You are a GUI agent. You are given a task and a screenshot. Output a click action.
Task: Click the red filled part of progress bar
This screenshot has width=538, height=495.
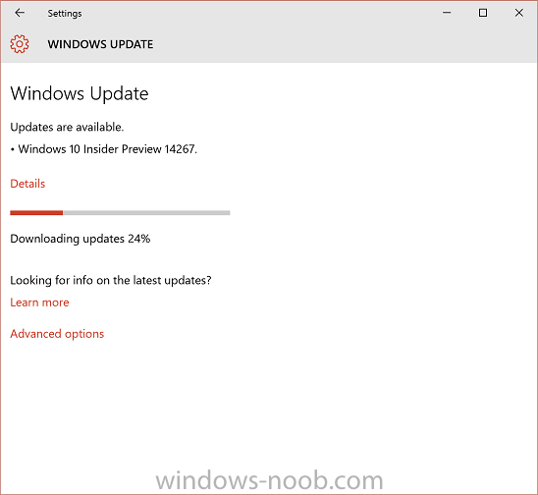36,213
